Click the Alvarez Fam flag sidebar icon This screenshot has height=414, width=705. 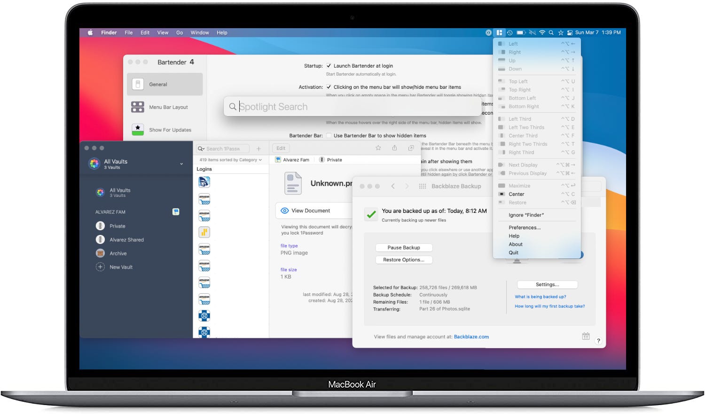(176, 212)
